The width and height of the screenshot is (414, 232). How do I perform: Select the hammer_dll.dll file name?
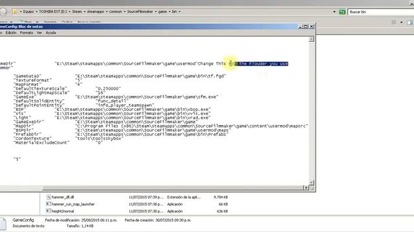pyautogui.click(x=63, y=197)
